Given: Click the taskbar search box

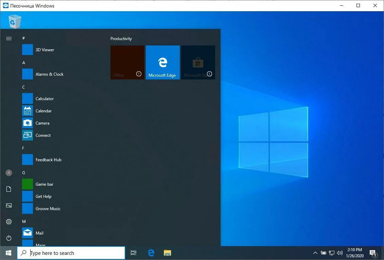Looking at the screenshot, I should coord(71,253).
